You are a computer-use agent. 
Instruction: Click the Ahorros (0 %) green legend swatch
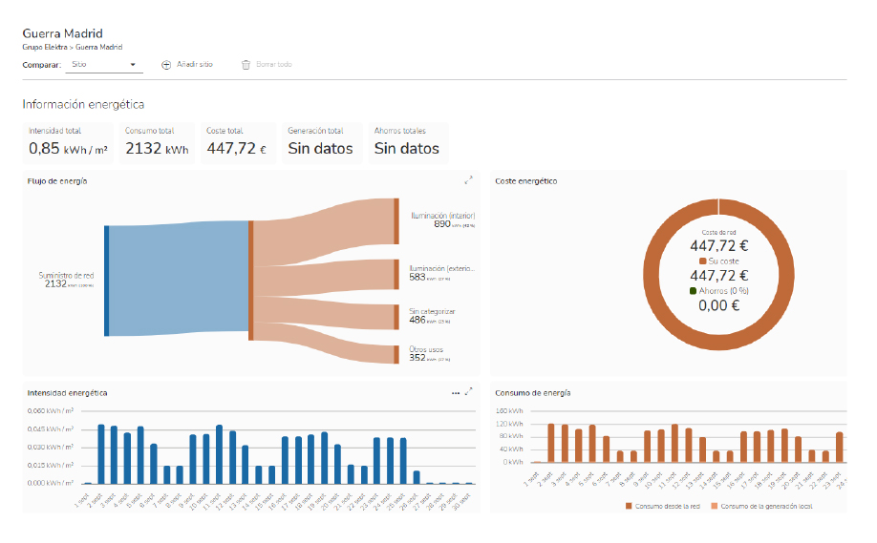693,290
